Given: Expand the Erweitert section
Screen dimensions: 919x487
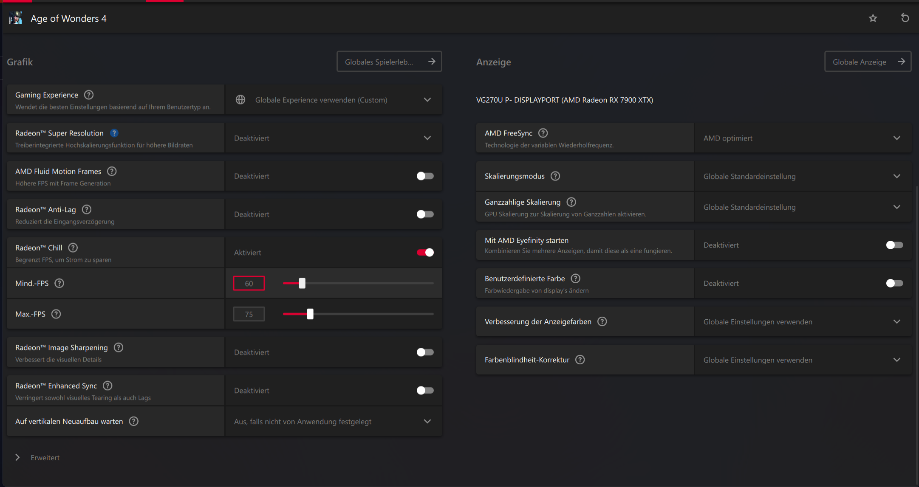Looking at the screenshot, I should [x=37, y=457].
